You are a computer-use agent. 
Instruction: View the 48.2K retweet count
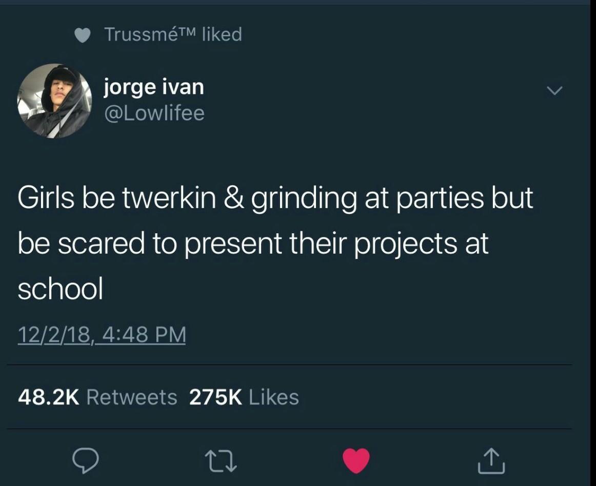[x=49, y=397]
